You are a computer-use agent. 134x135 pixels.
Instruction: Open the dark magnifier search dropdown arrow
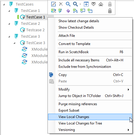tap(80, 4)
